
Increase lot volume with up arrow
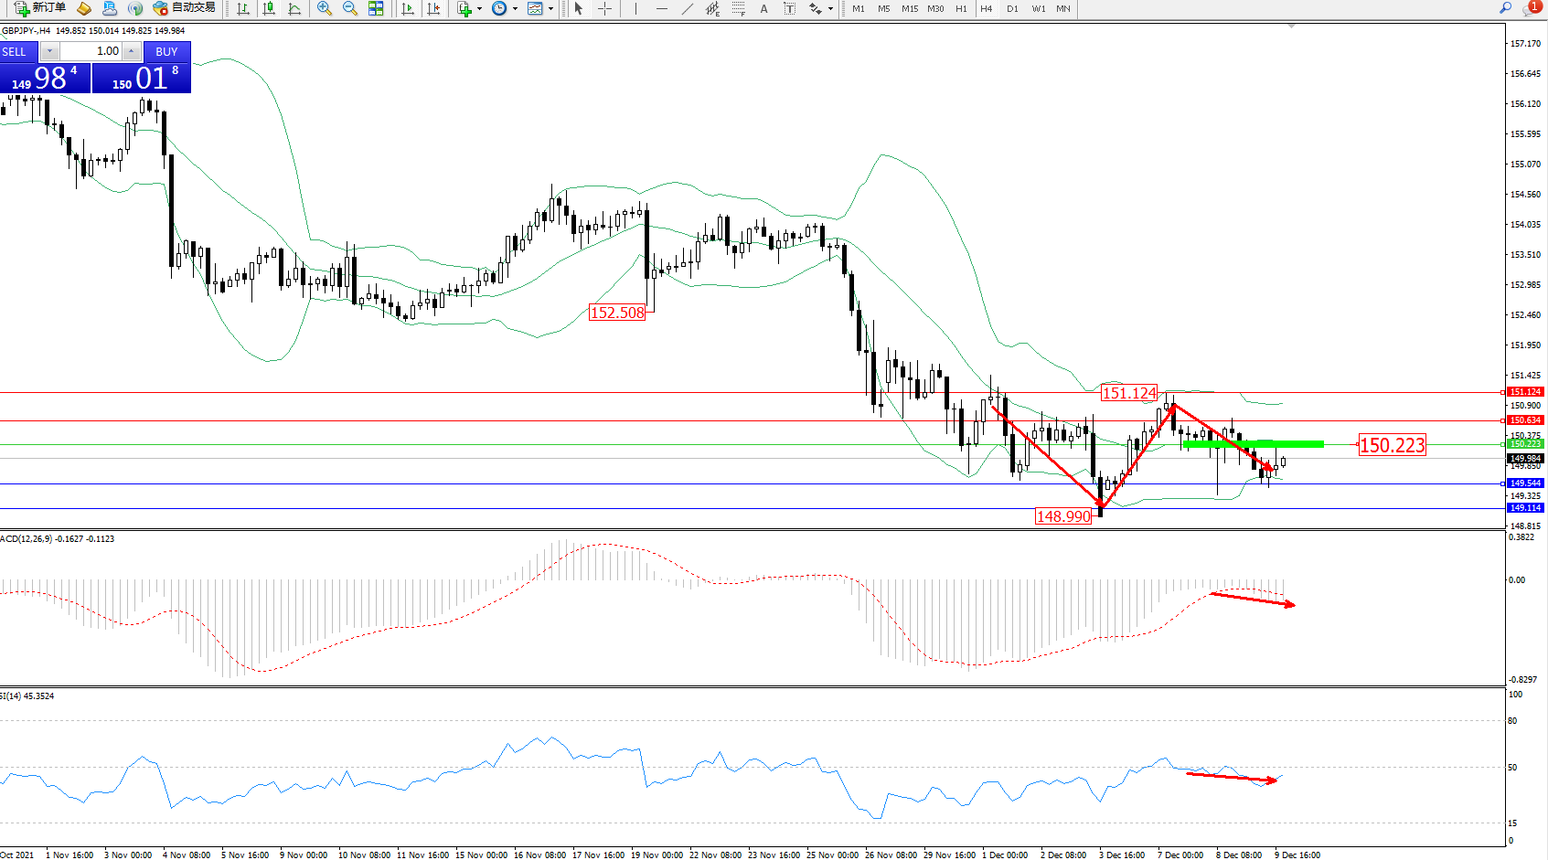point(132,51)
